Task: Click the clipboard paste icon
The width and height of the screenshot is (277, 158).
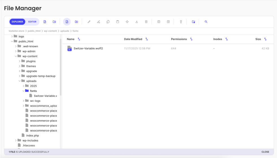Action: tap(118, 22)
